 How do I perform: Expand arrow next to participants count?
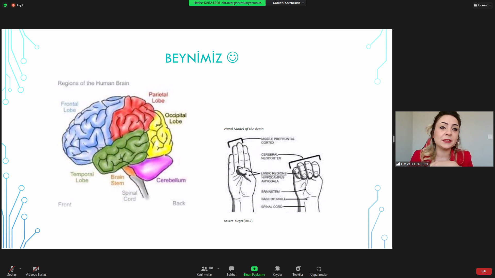(218, 269)
